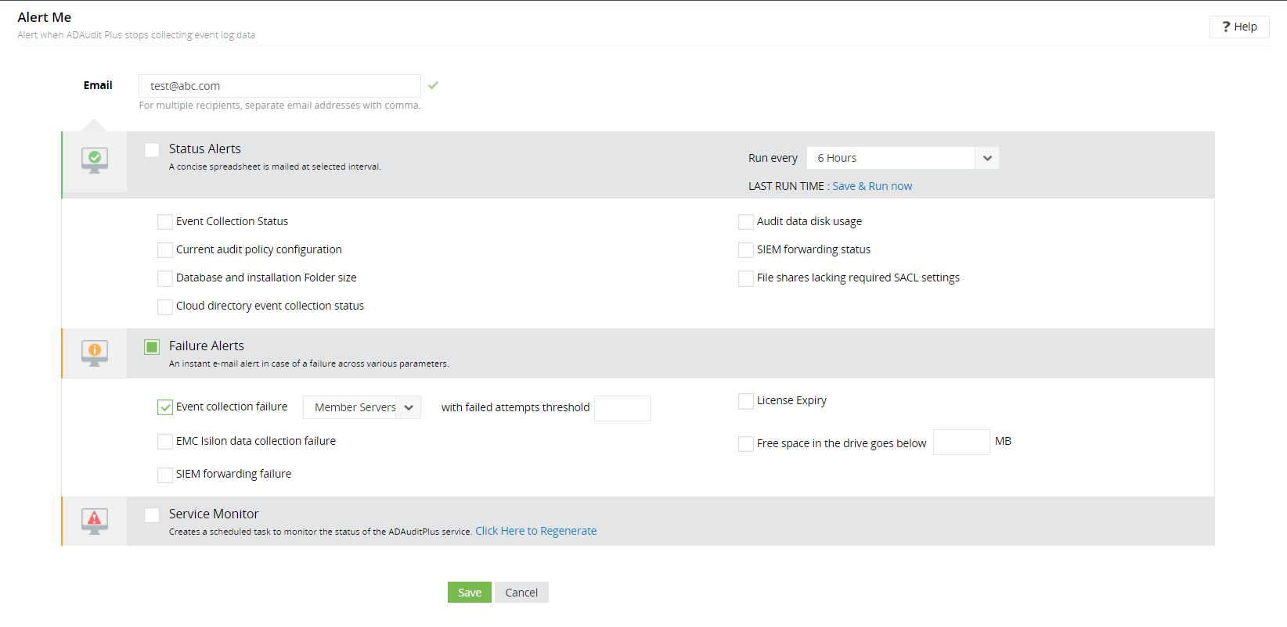Enable the Status Alerts checkbox

[x=152, y=149]
